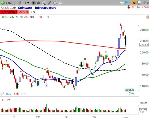
Task: Open the notes folder icon
Action: click(55, 3)
